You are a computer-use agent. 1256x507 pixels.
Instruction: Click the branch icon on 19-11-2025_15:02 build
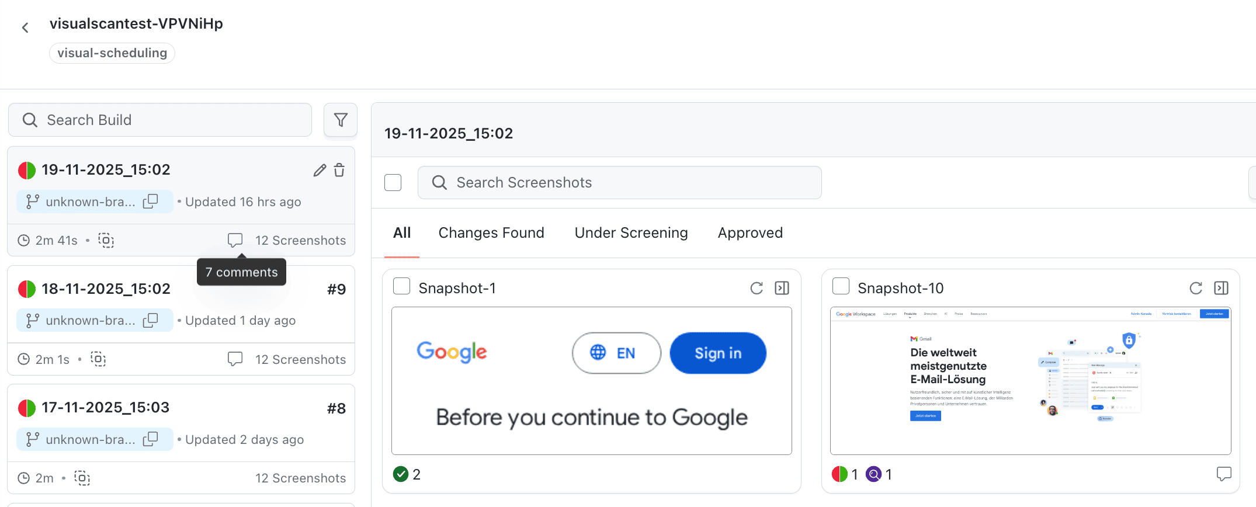(33, 202)
